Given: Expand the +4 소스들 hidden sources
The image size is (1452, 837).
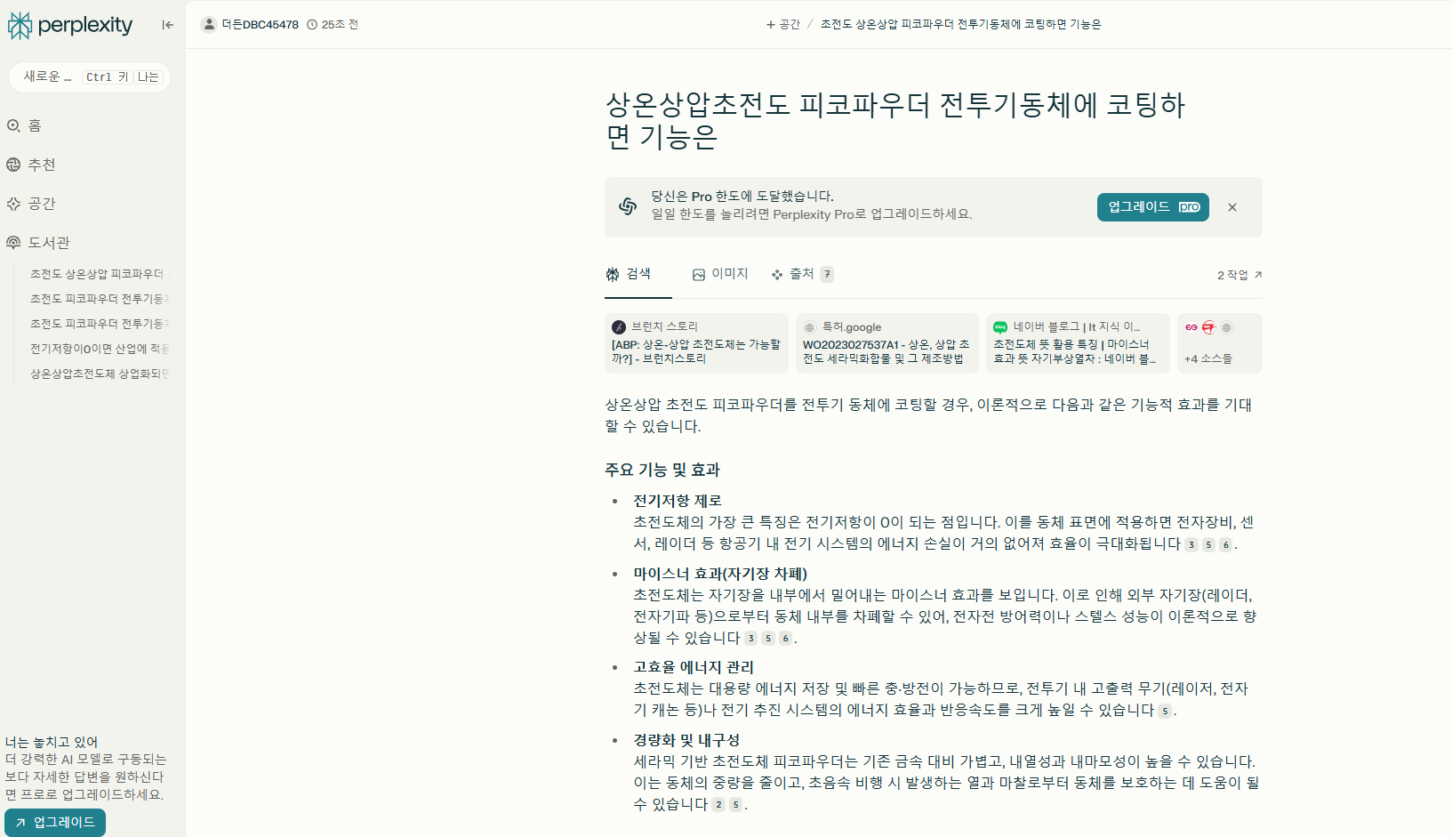Looking at the screenshot, I should (x=1219, y=344).
